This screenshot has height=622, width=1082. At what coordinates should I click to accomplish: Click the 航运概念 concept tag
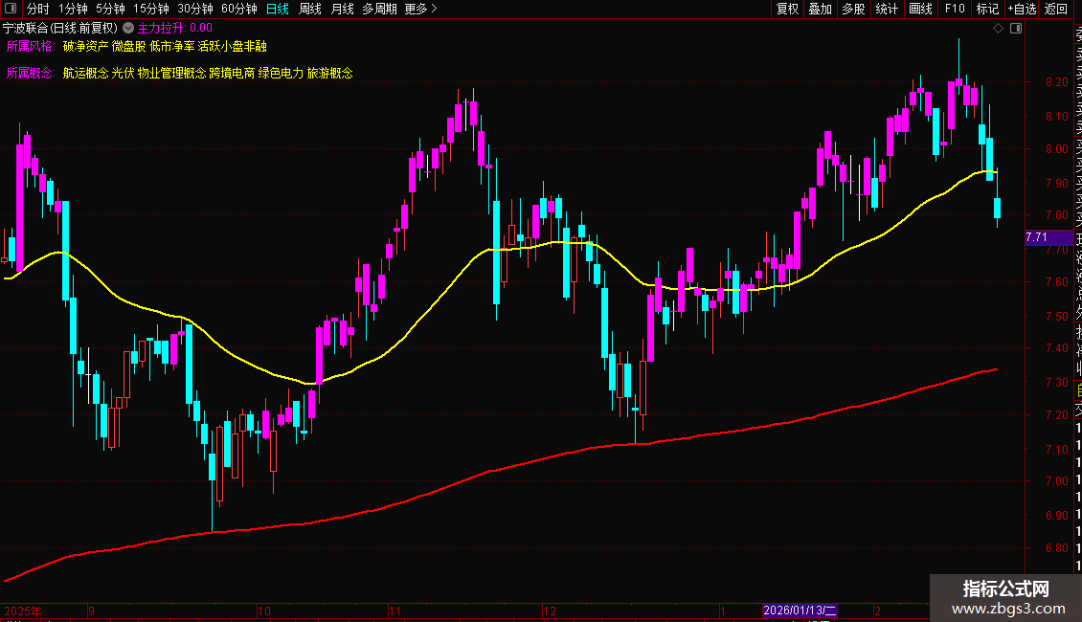coord(85,73)
